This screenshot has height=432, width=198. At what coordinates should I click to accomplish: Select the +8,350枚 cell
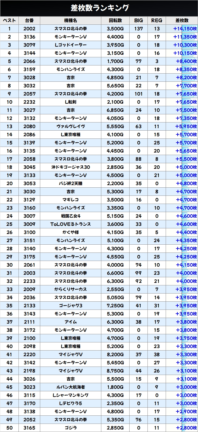click(x=182, y=70)
